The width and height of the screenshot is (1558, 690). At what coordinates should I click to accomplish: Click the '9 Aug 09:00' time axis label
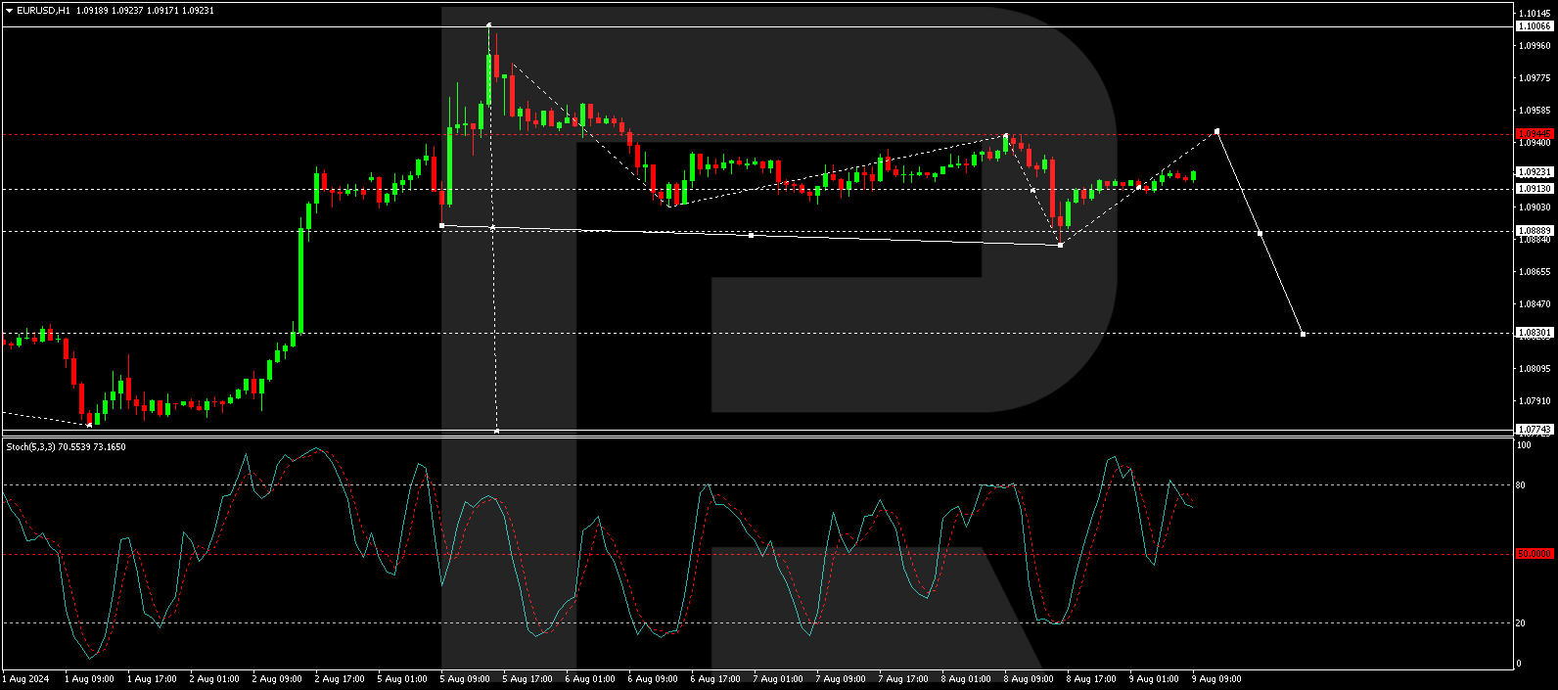pos(1216,679)
